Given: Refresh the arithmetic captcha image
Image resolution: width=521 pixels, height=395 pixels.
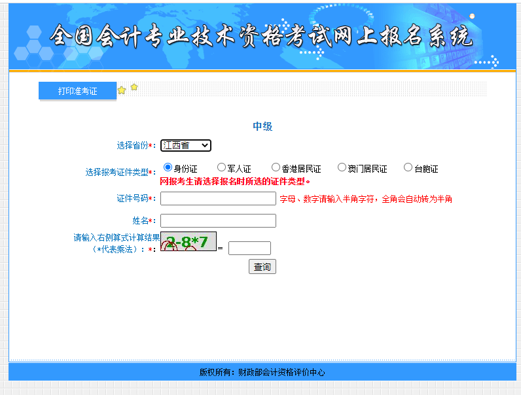Looking at the screenshot, I should click(189, 242).
